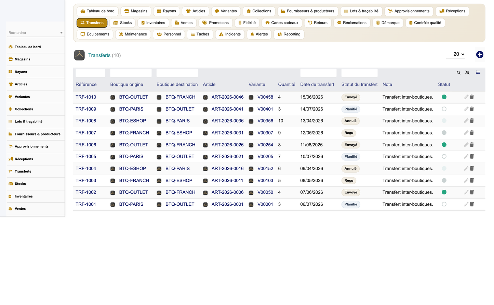This screenshot has height=305, width=494.
Task: Open the rows per page dropdown showing 20
Action: (458, 54)
